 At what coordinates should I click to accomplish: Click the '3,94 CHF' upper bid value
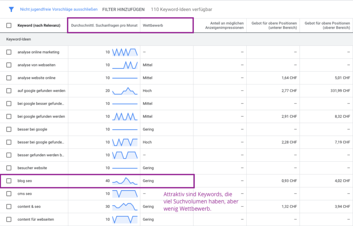tap(342, 207)
